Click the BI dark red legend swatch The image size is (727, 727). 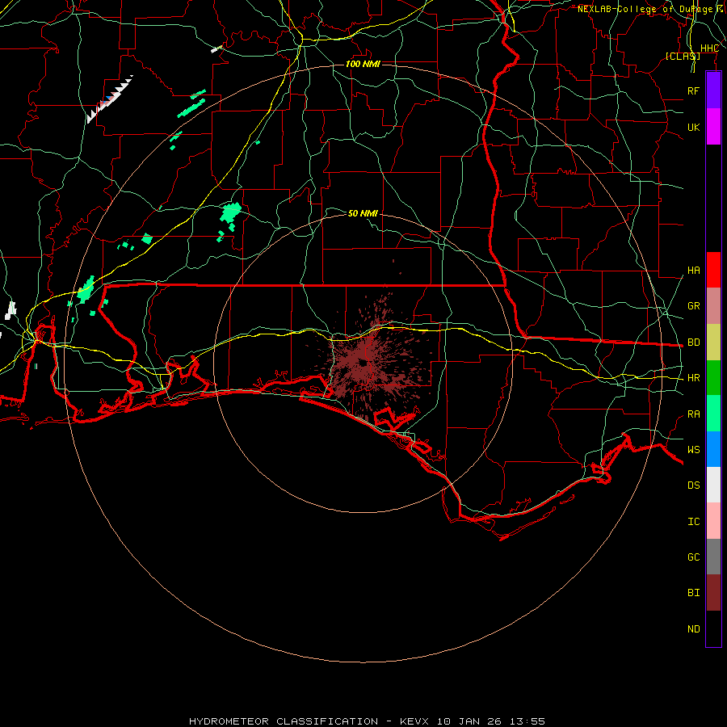(x=713, y=593)
